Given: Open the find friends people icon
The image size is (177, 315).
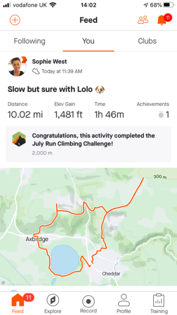Looking at the screenshot, I should (x=143, y=20).
